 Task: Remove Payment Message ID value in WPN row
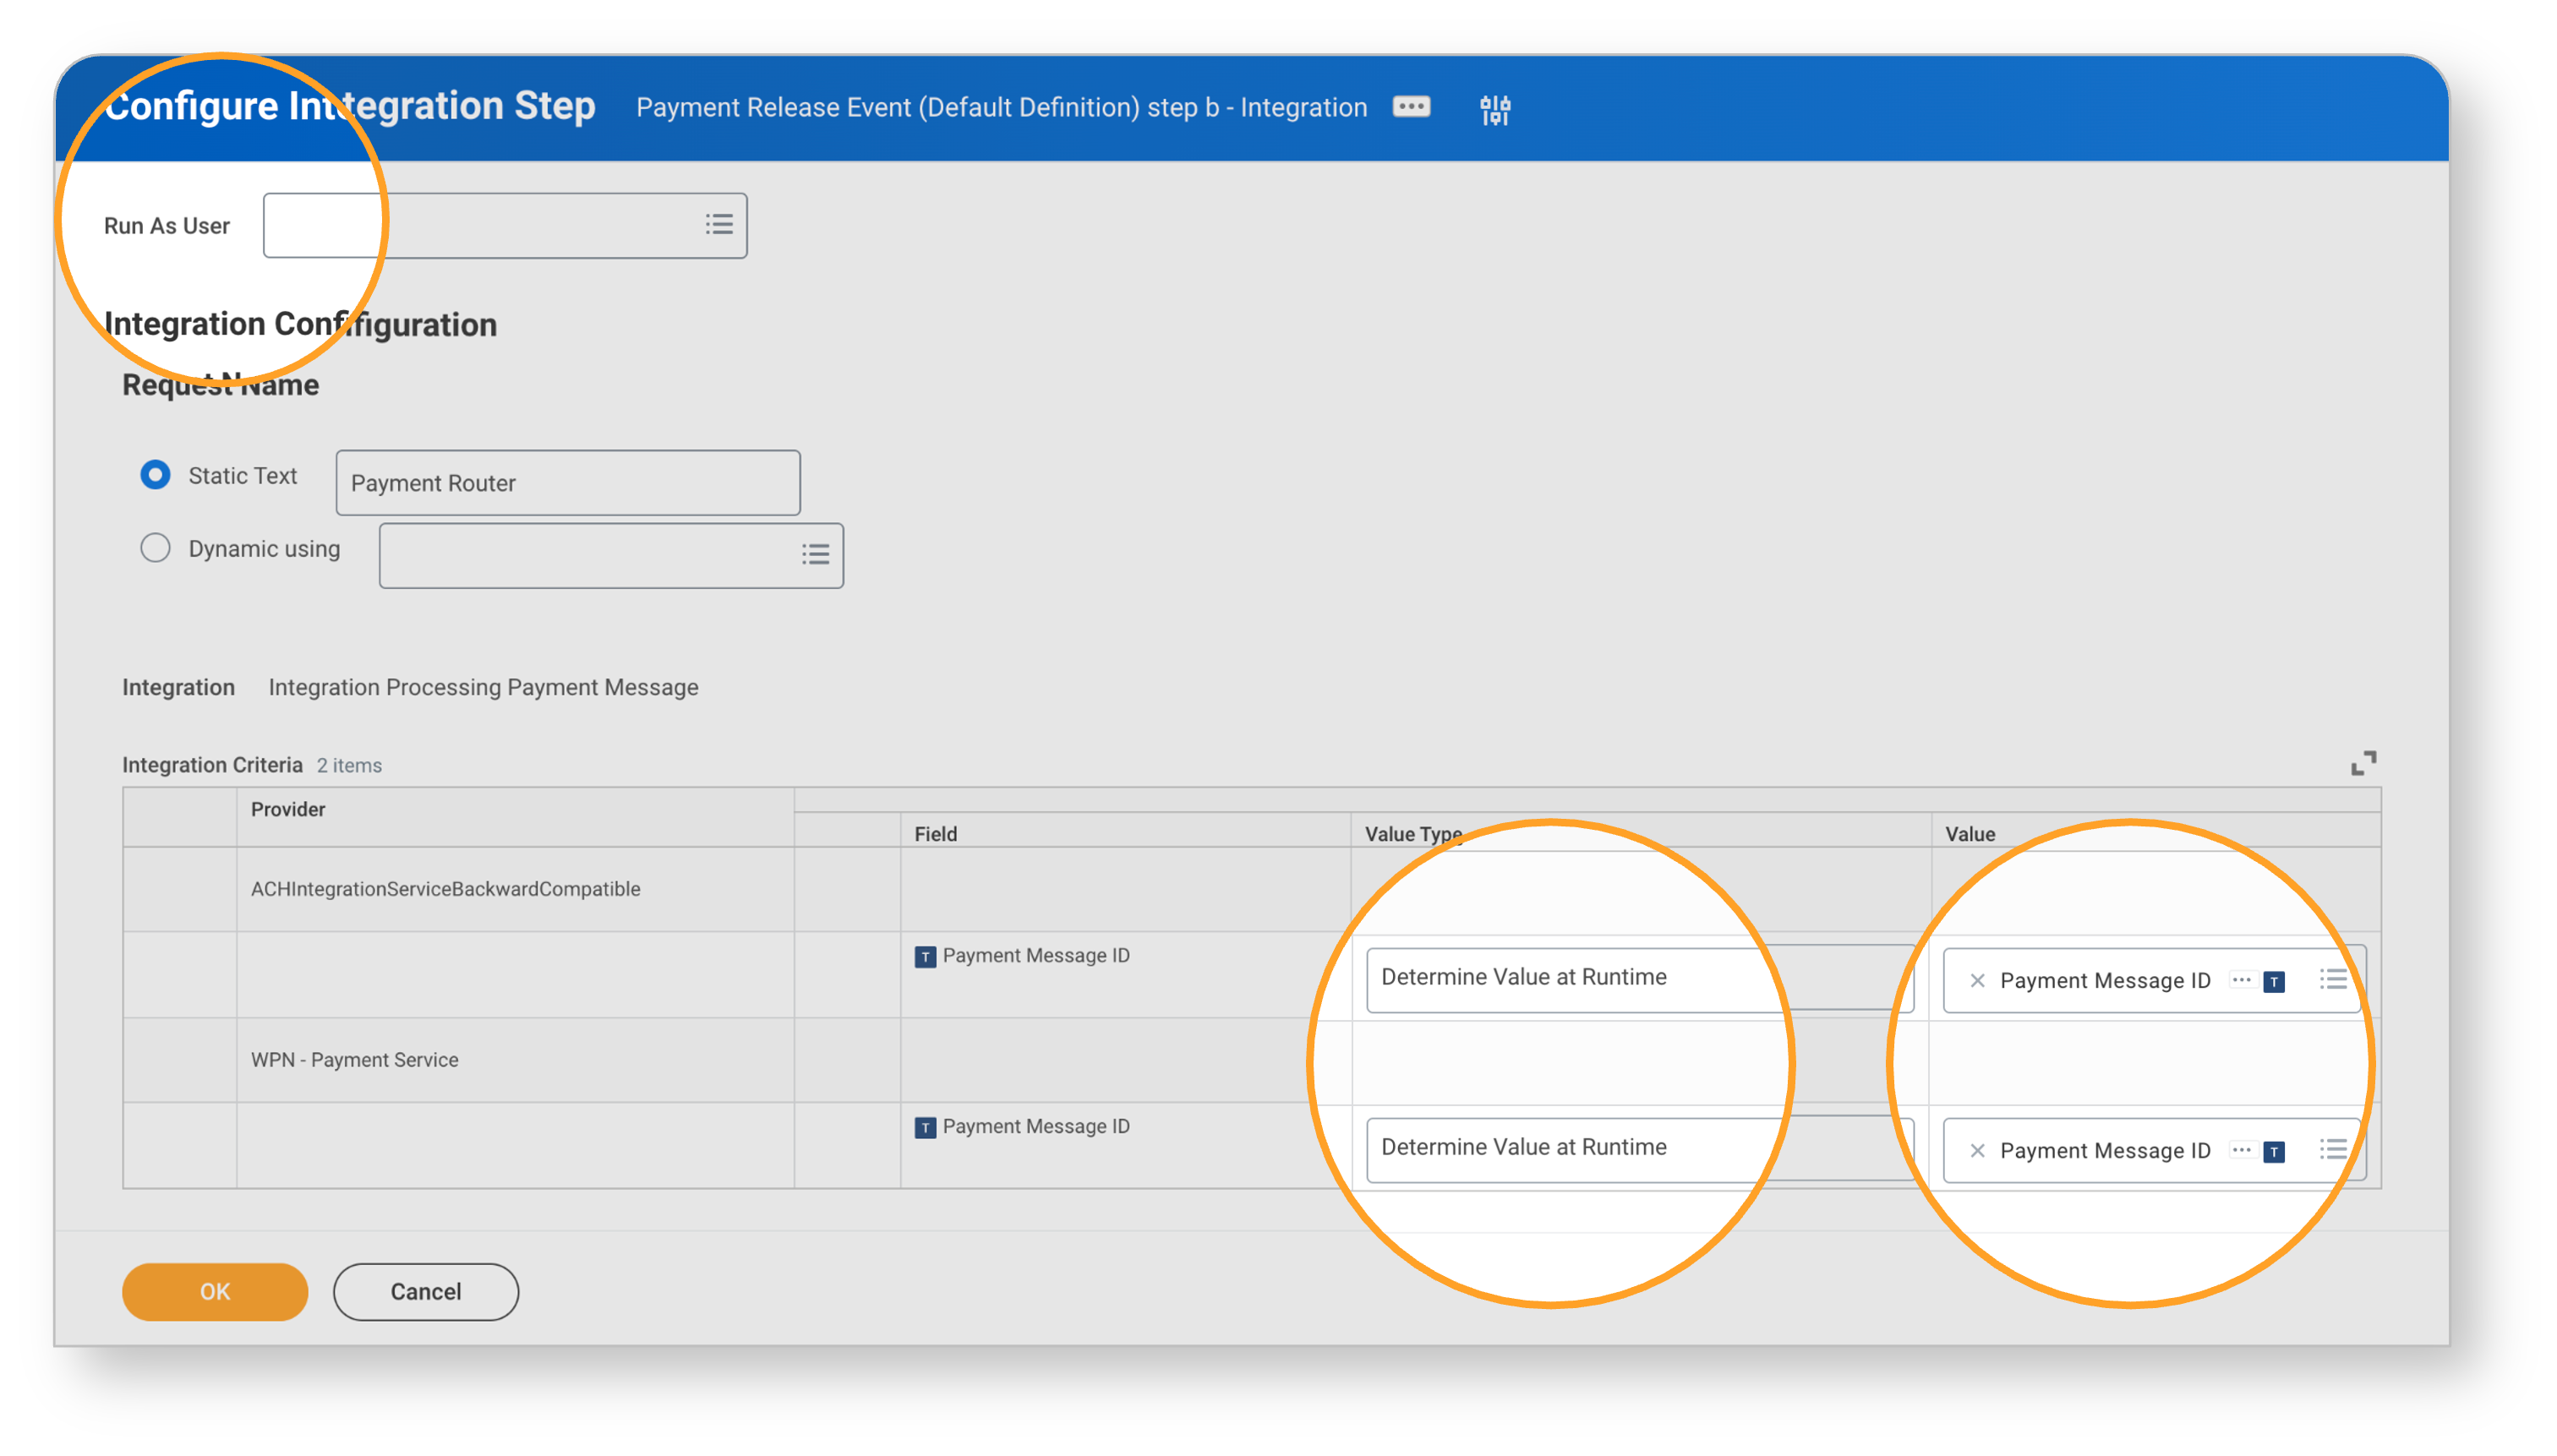(x=1976, y=1150)
